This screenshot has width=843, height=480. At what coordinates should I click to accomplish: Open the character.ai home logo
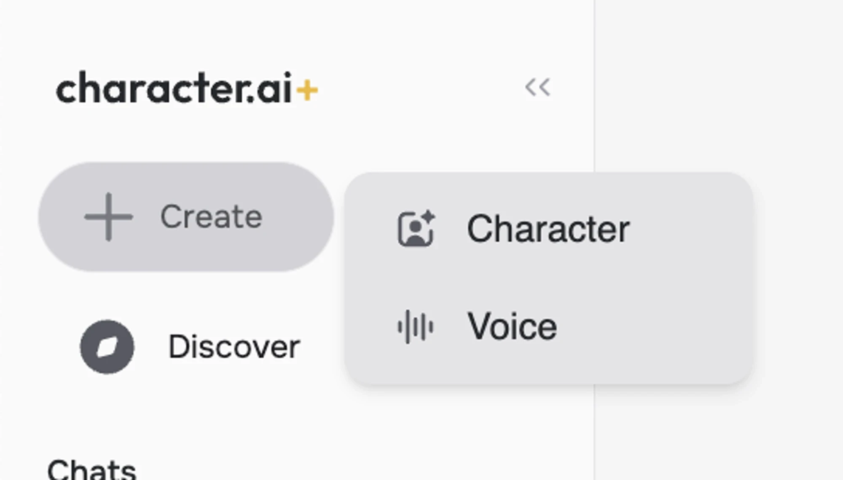(174, 88)
